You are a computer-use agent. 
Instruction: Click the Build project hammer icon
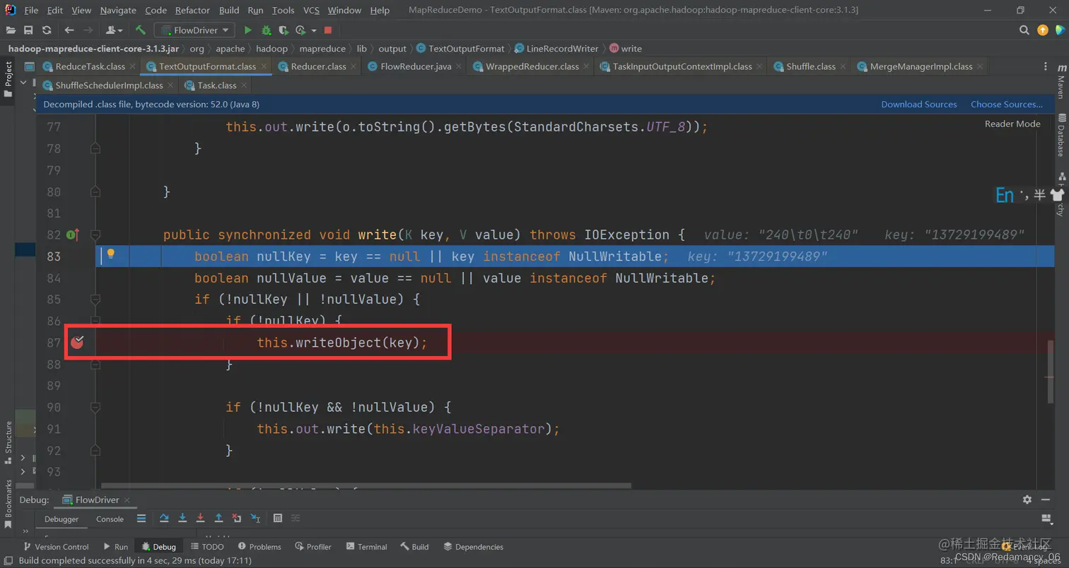(141, 30)
